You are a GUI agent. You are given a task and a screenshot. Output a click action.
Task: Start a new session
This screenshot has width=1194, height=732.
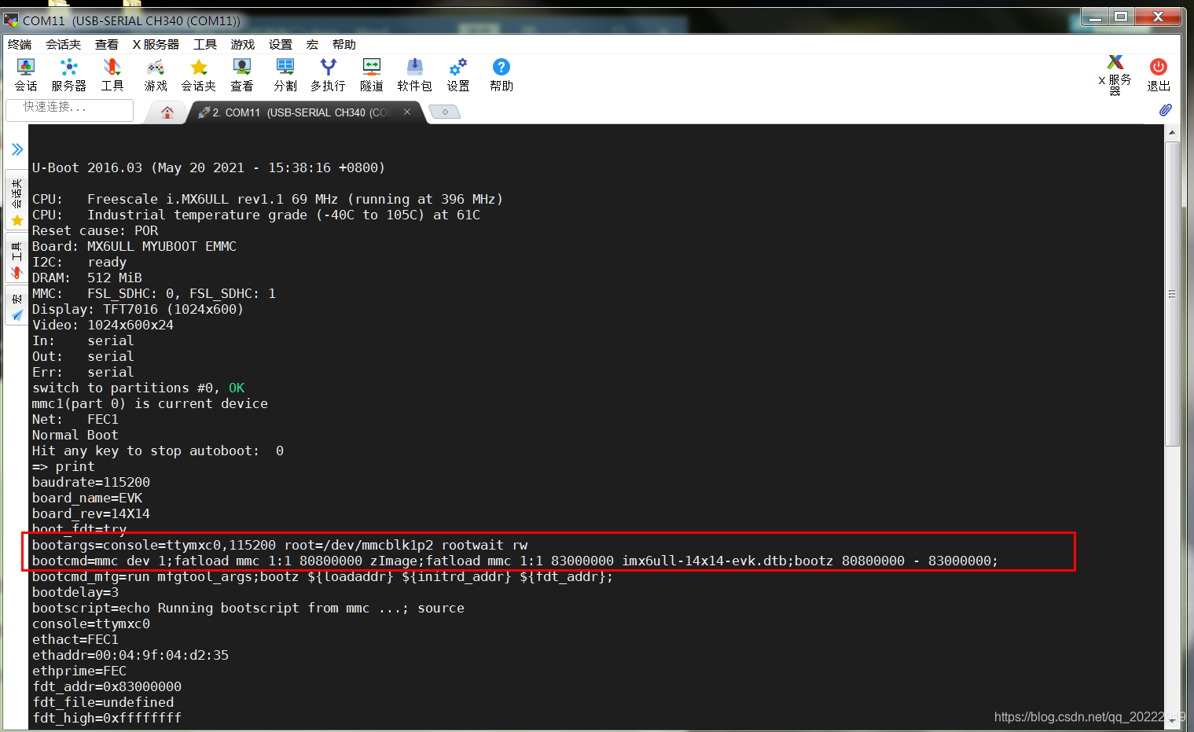26,75
